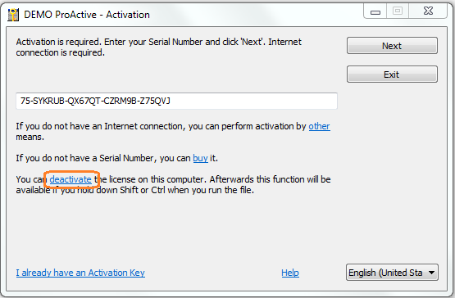Open 'I already have an Activation Key'
This screenshot has width=455, height=298.
point(80,273)
